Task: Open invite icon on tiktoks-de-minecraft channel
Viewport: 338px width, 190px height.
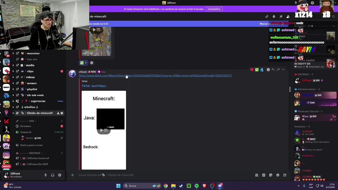Action: (x=58, y=113)
